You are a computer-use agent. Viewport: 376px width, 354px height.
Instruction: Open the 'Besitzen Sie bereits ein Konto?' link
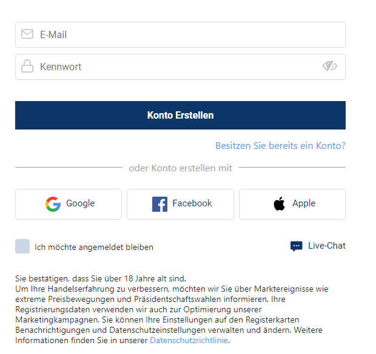pos(280,146)
